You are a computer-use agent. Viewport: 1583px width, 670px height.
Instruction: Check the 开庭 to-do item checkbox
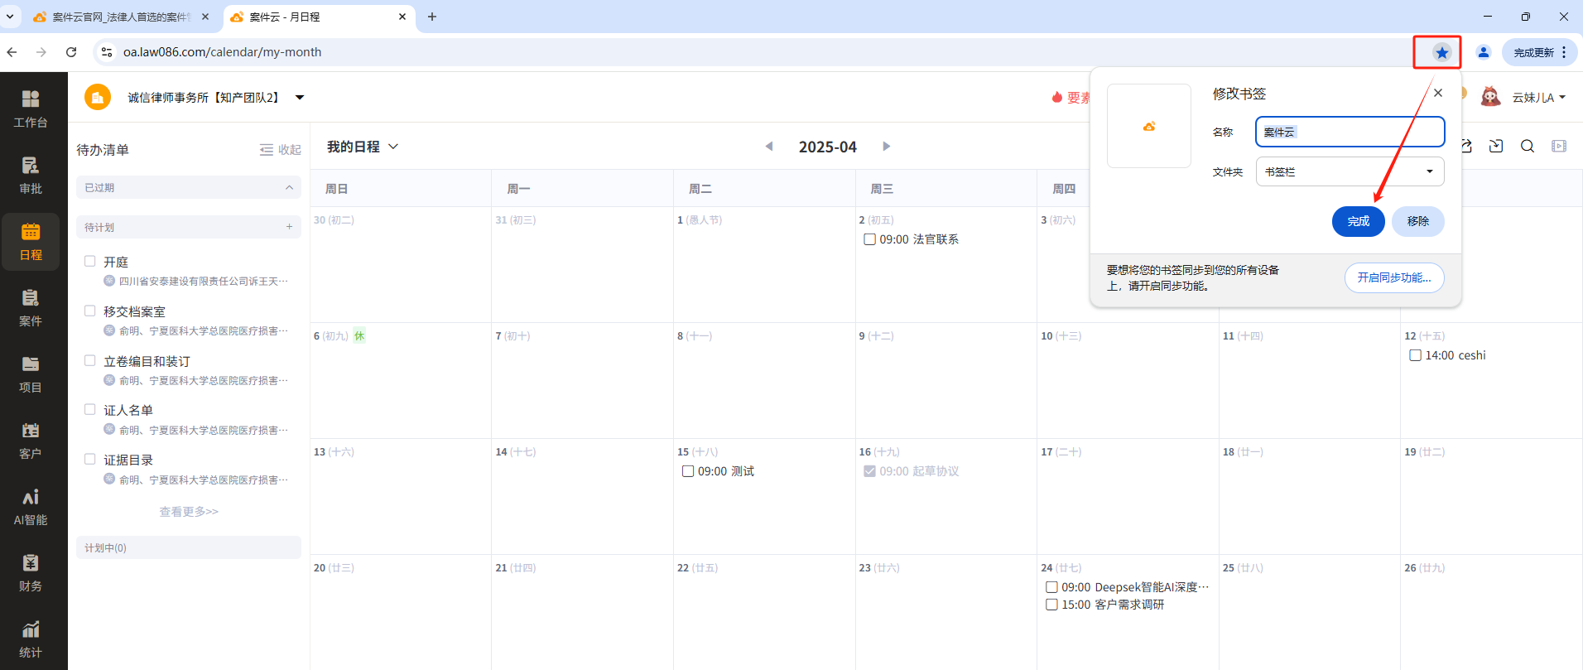90,262
